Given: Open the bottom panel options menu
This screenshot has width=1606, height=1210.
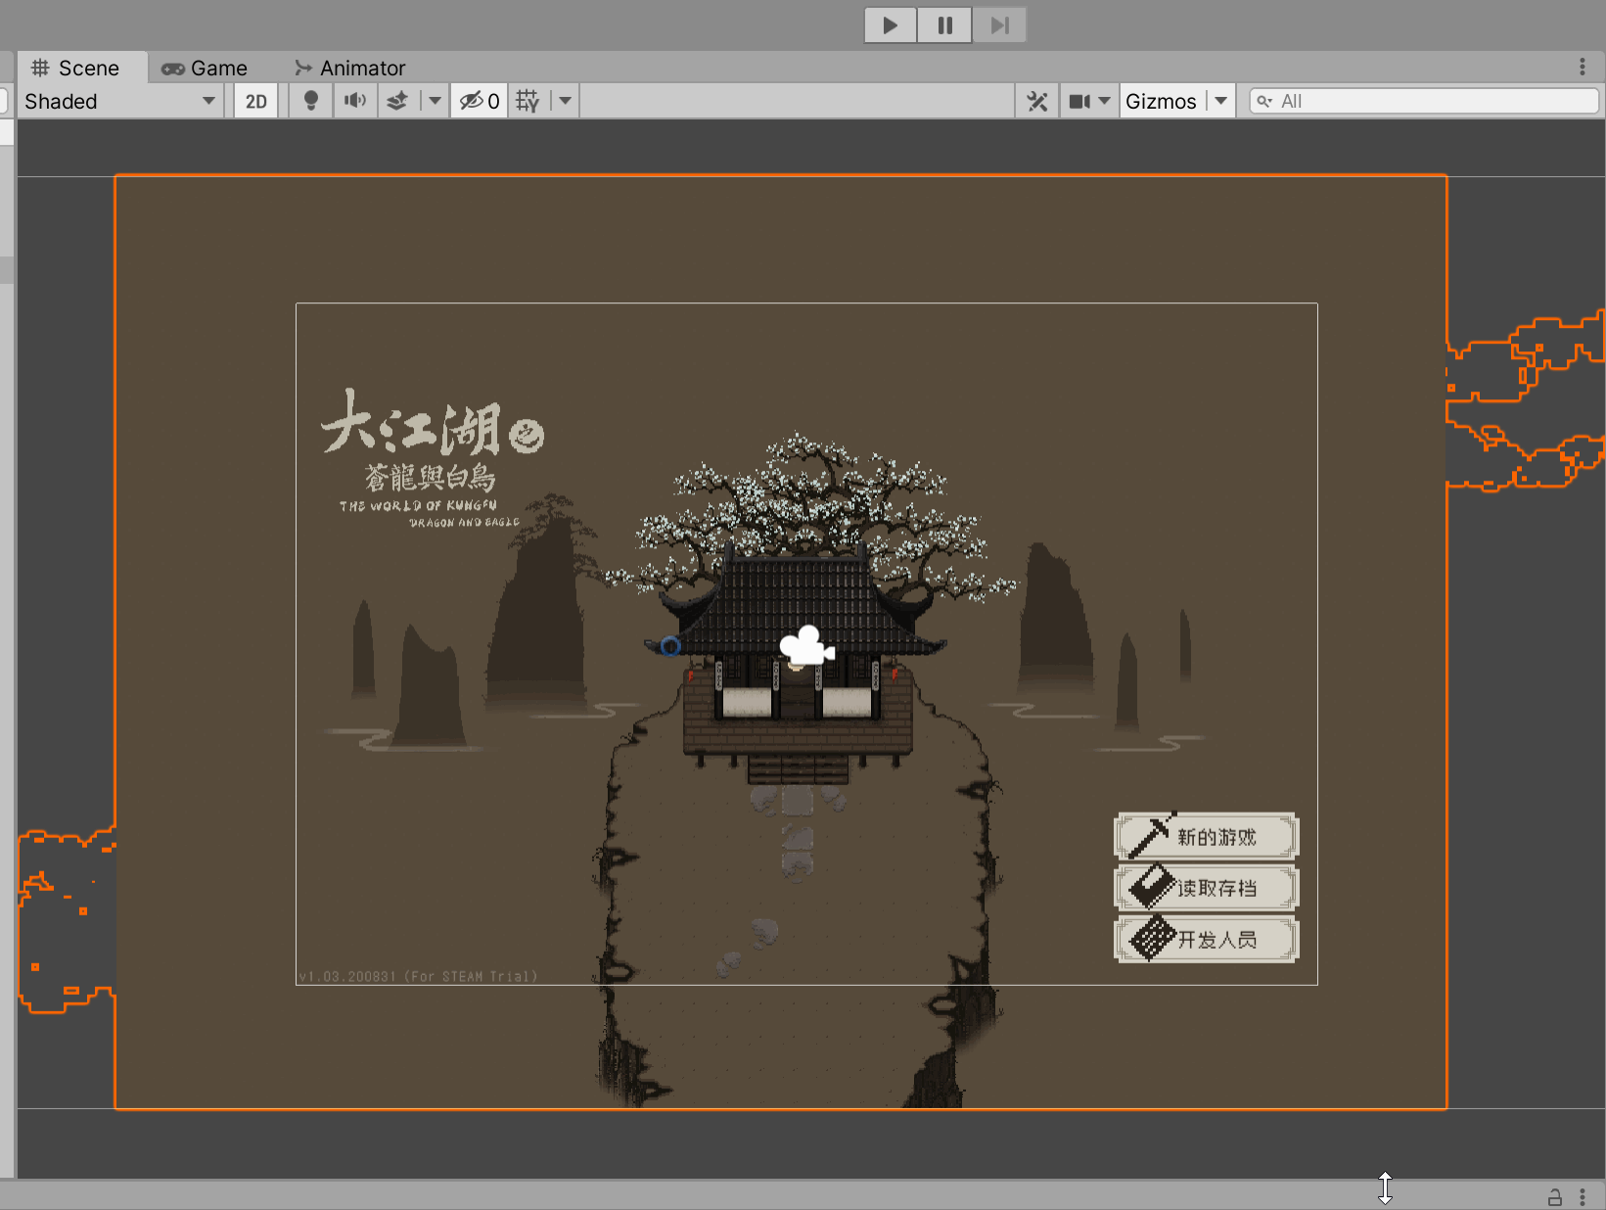Looking at the screenshot, I should [1583, 1196].
